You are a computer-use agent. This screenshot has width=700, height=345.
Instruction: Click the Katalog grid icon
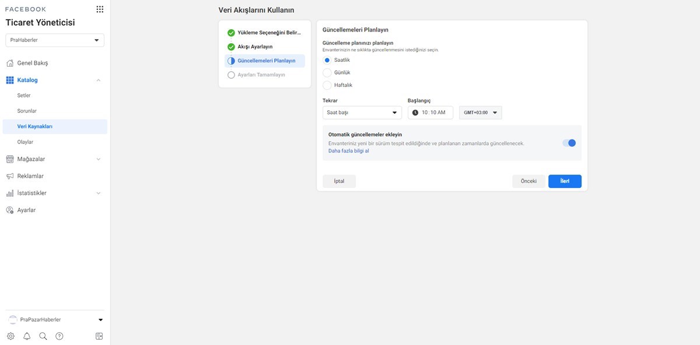10,80
